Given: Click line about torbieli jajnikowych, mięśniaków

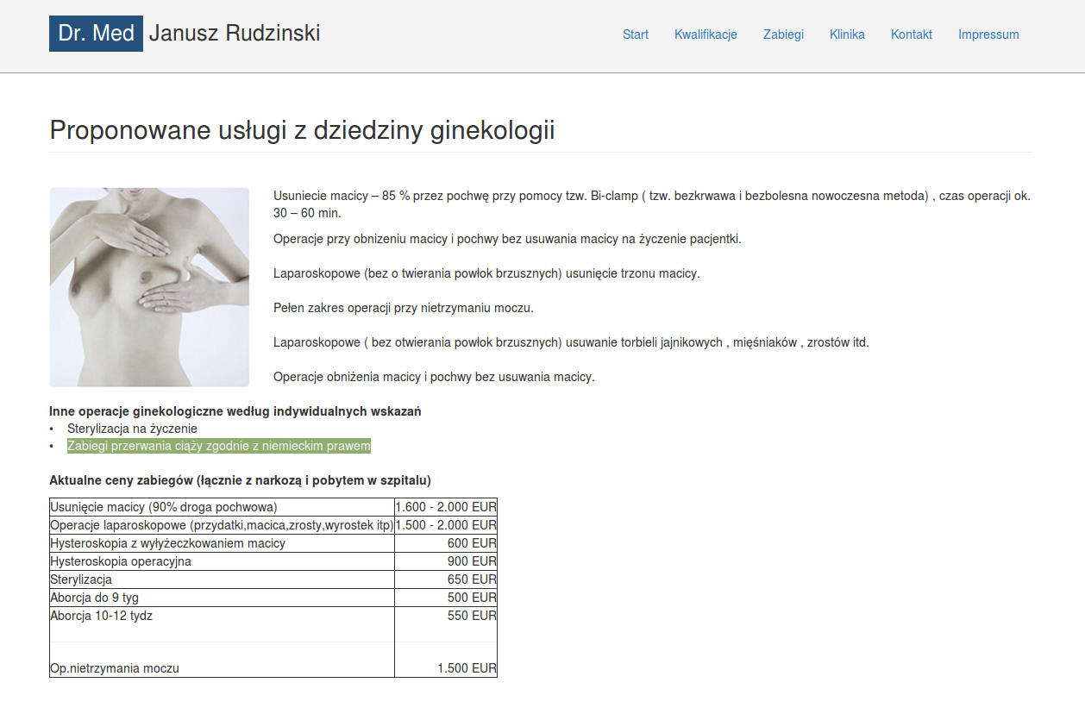Looking at the screenshot, I should 571,342.
